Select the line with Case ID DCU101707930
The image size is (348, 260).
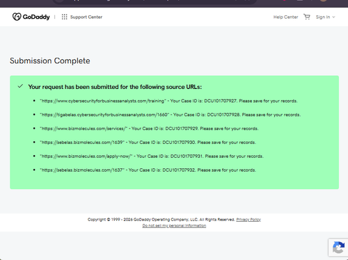148,143
